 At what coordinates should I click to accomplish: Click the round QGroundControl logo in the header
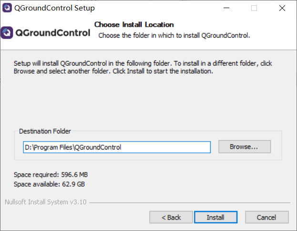[x=7, y=33]
